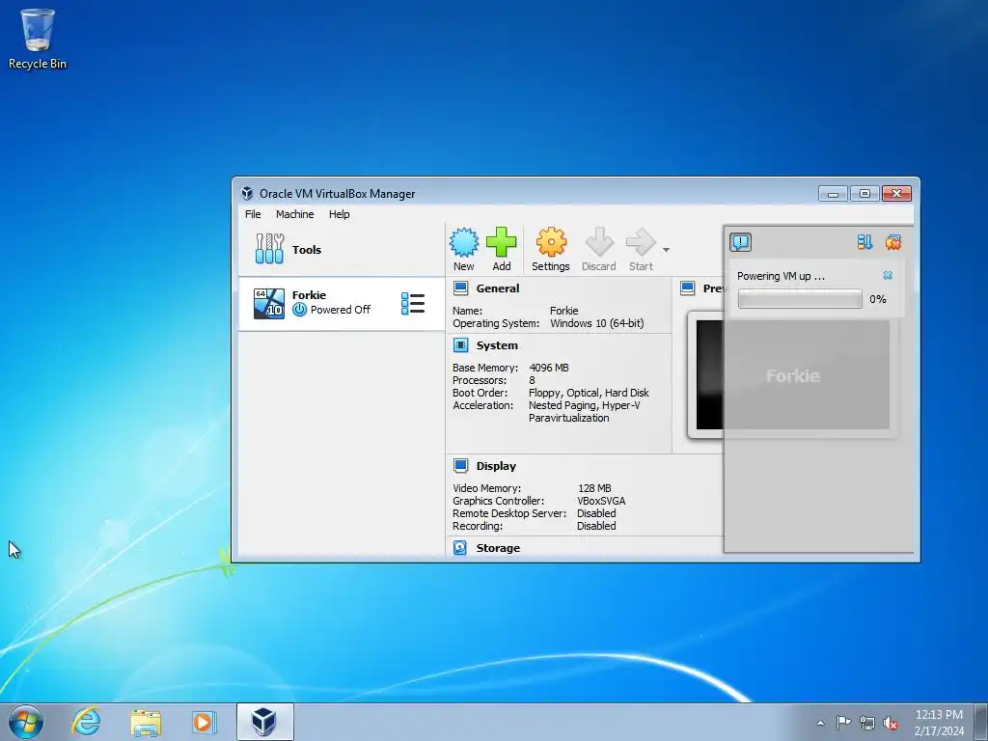The image size is (988, 741).
Task: Click the Forkie preview thumbnail
Action: [x=793, y=375]
